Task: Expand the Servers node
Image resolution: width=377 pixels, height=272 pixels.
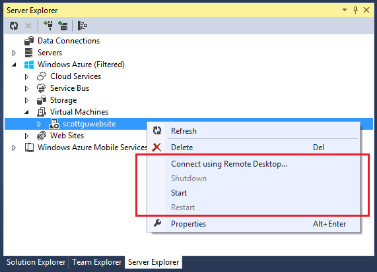Action: tap(14, 53)
